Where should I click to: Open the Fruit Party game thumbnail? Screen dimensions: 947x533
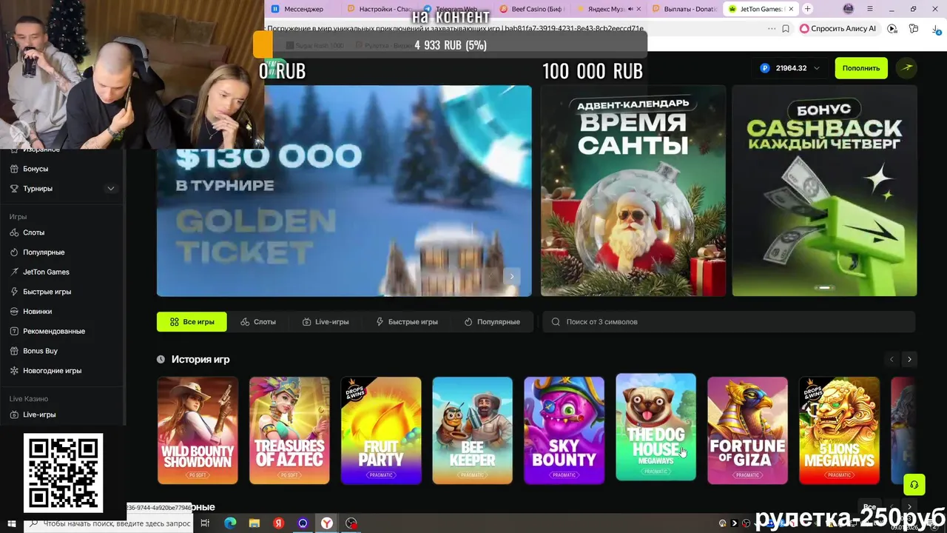(x=381, y=430)
